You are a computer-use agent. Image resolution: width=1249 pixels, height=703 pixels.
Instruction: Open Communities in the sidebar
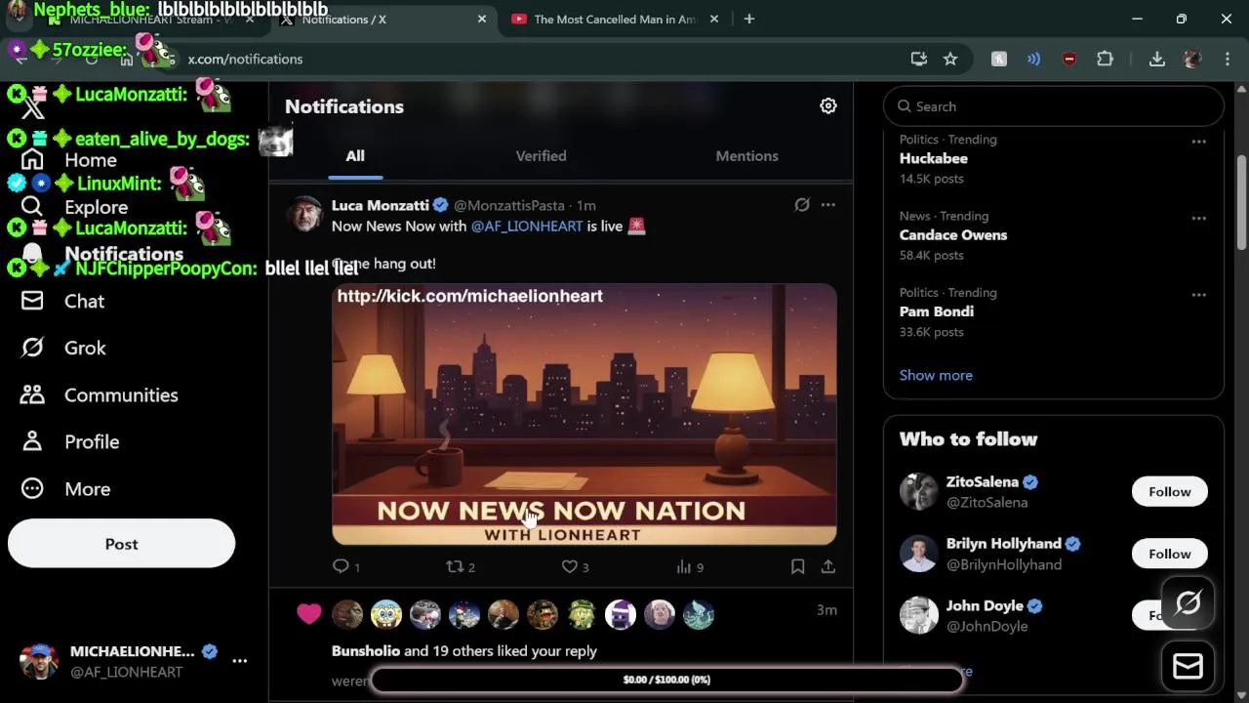pos(100,394)
